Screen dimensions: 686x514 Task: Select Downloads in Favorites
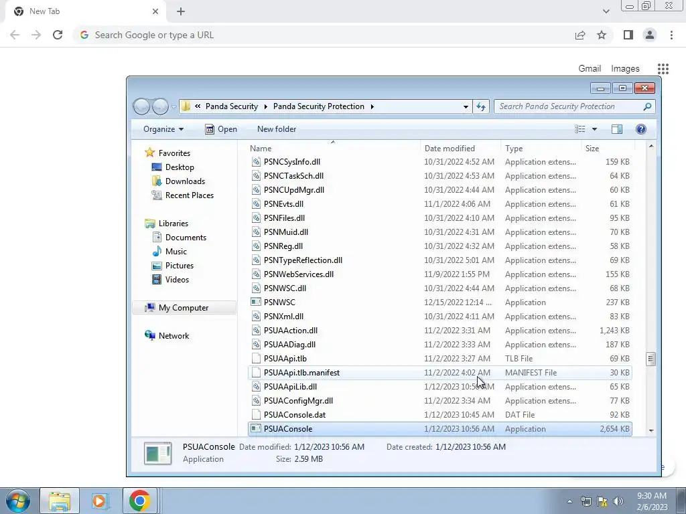[185, 181]
